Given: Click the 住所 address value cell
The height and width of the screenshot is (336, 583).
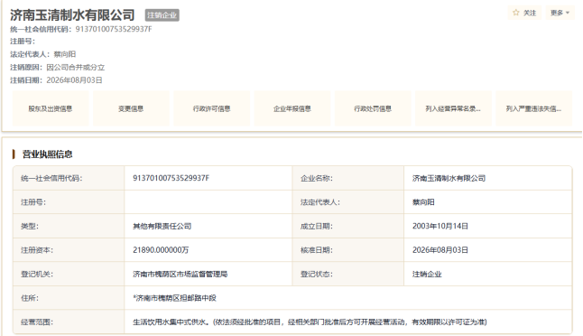Looking at the screenshot, I should 348,298.
